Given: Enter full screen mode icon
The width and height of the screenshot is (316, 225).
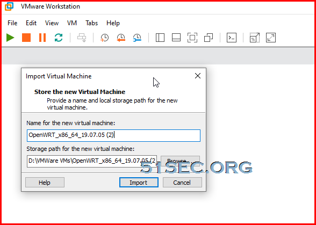Looking at the screenshot, I should 192,38.
